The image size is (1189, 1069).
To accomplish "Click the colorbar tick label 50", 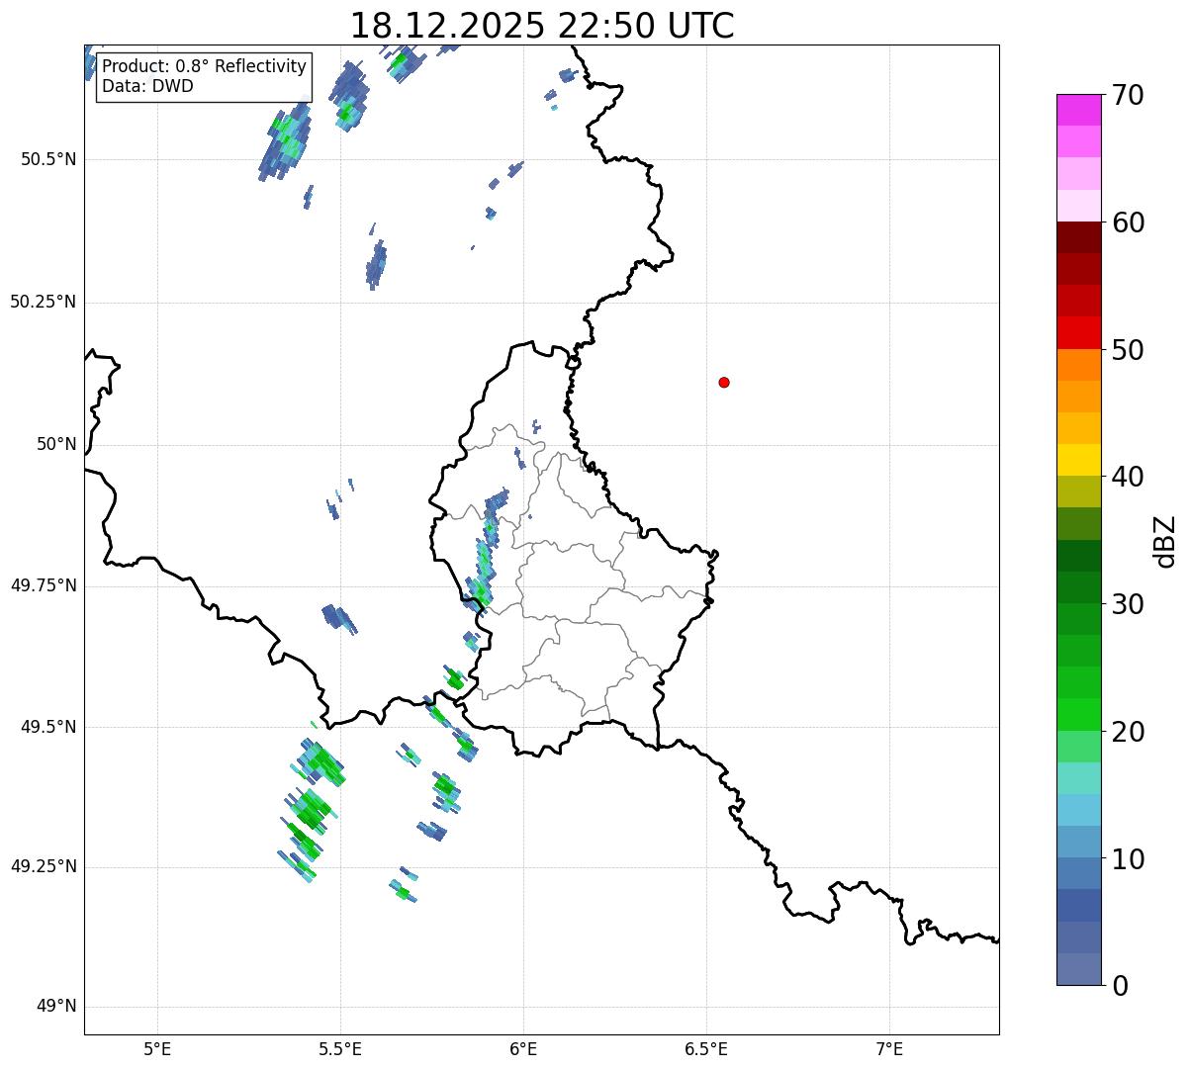I will [1128, 350].
